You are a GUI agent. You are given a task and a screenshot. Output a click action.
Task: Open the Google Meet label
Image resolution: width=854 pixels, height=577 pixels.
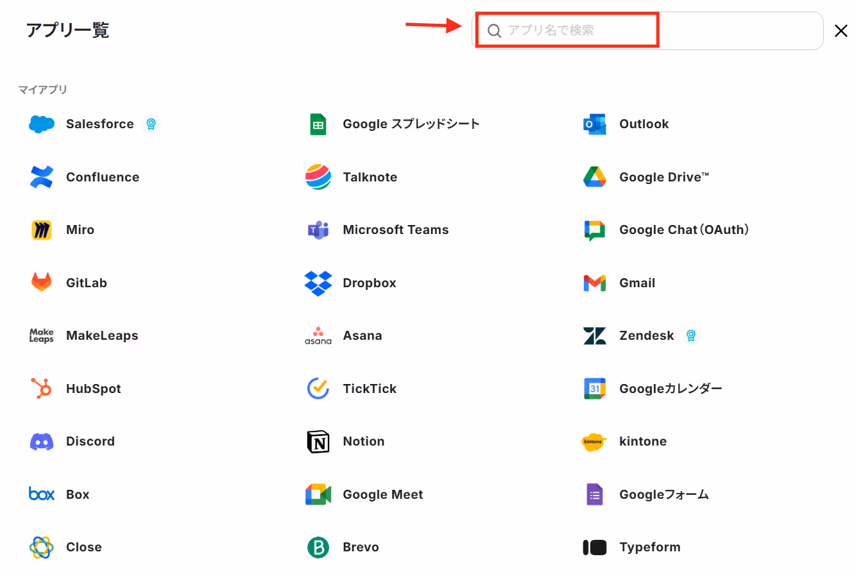point(383,494)
